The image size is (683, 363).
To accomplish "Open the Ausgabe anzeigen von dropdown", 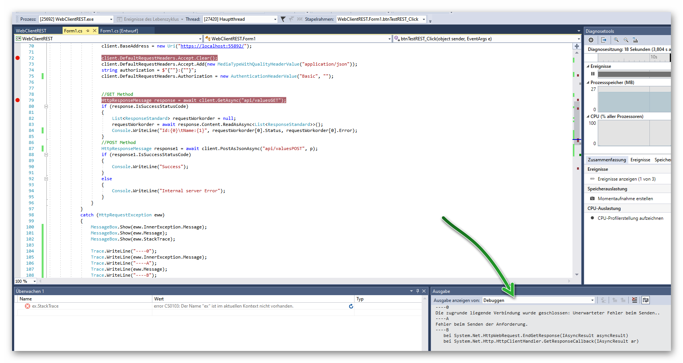I will (x=592, y=300).
